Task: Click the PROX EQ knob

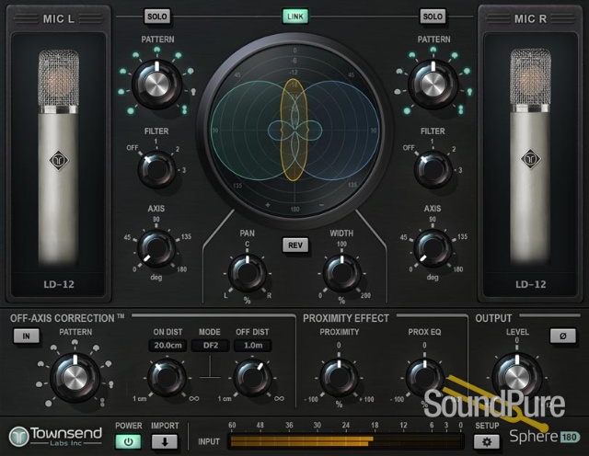Action: (x=425, y=378)
